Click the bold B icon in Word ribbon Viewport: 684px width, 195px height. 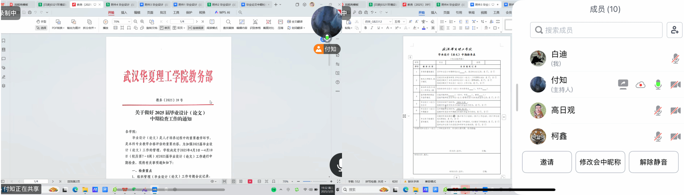point(365,28)
